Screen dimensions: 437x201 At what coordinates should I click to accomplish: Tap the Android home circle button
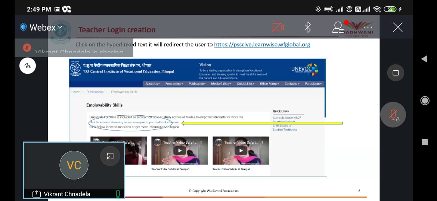tap(425, 100)
